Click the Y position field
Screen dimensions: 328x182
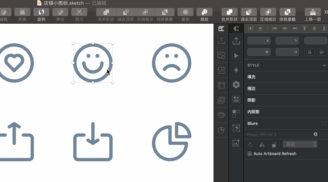pyautogui.click(x=287, y=41)
